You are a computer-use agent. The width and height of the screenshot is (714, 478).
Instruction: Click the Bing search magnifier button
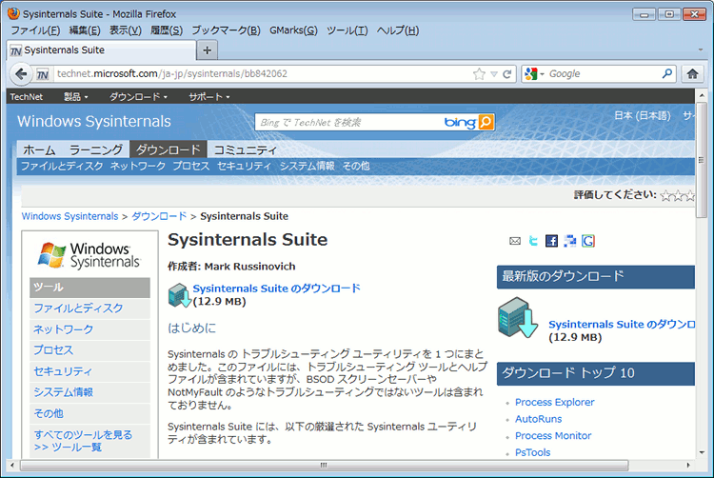click(486, 122)
